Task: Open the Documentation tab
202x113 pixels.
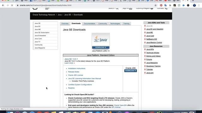Action: tap(89, 24)
